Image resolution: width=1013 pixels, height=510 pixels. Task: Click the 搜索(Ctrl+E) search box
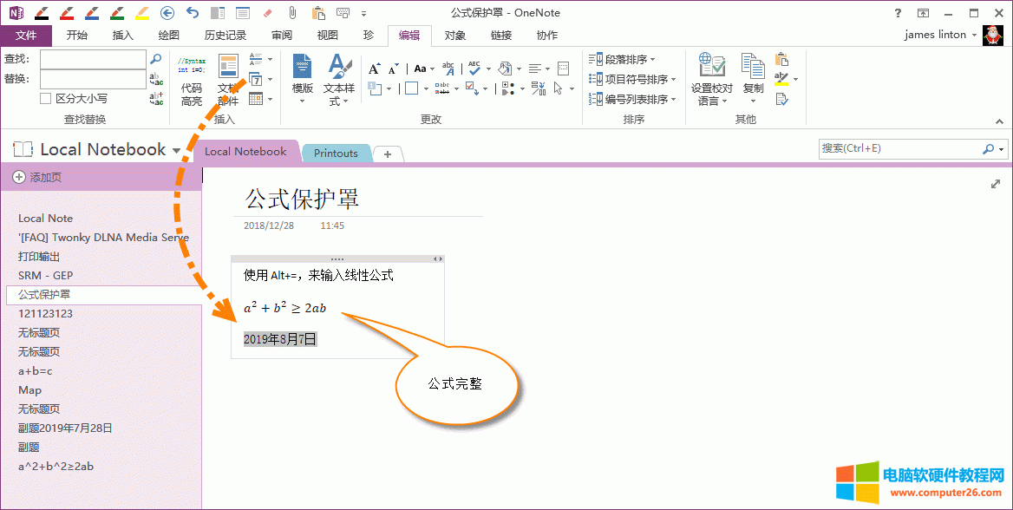coord(899,148)
